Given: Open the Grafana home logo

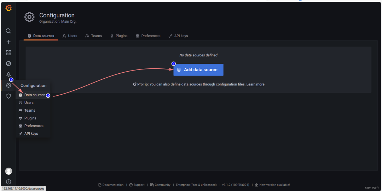Looking at the screenshot, I should pos(8,8).
